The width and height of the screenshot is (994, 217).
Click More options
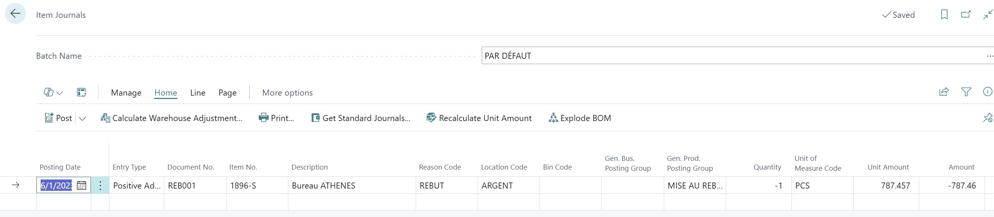click(x=288, y=93)
